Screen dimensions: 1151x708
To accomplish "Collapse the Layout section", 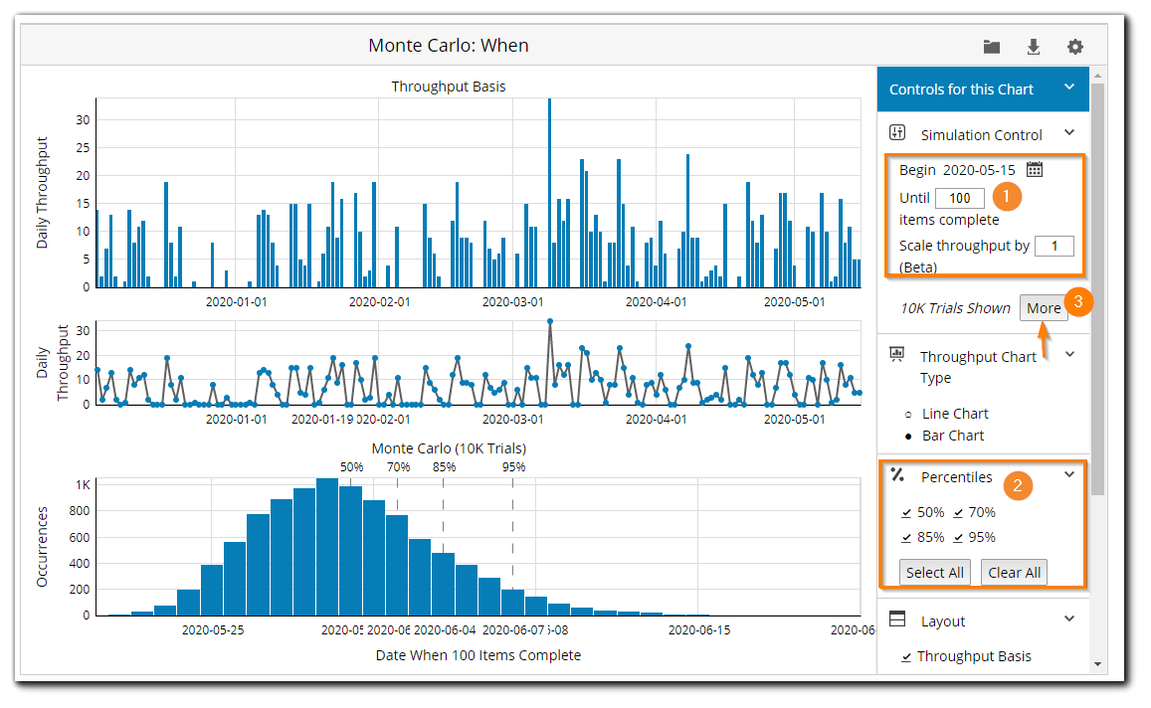I will point(1069,619).
